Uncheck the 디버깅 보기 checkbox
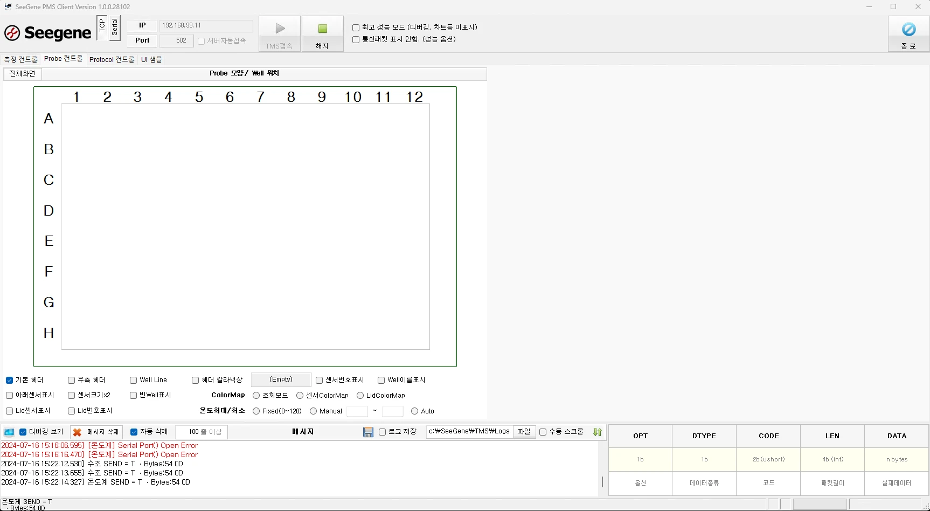The image size is (930, 511). [23, 432]
